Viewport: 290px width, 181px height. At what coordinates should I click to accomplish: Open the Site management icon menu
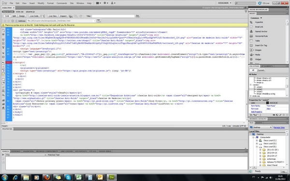[113, 3]
